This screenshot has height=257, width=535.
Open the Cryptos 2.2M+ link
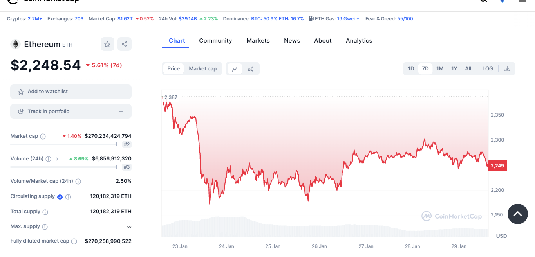(x=35, y=18)
